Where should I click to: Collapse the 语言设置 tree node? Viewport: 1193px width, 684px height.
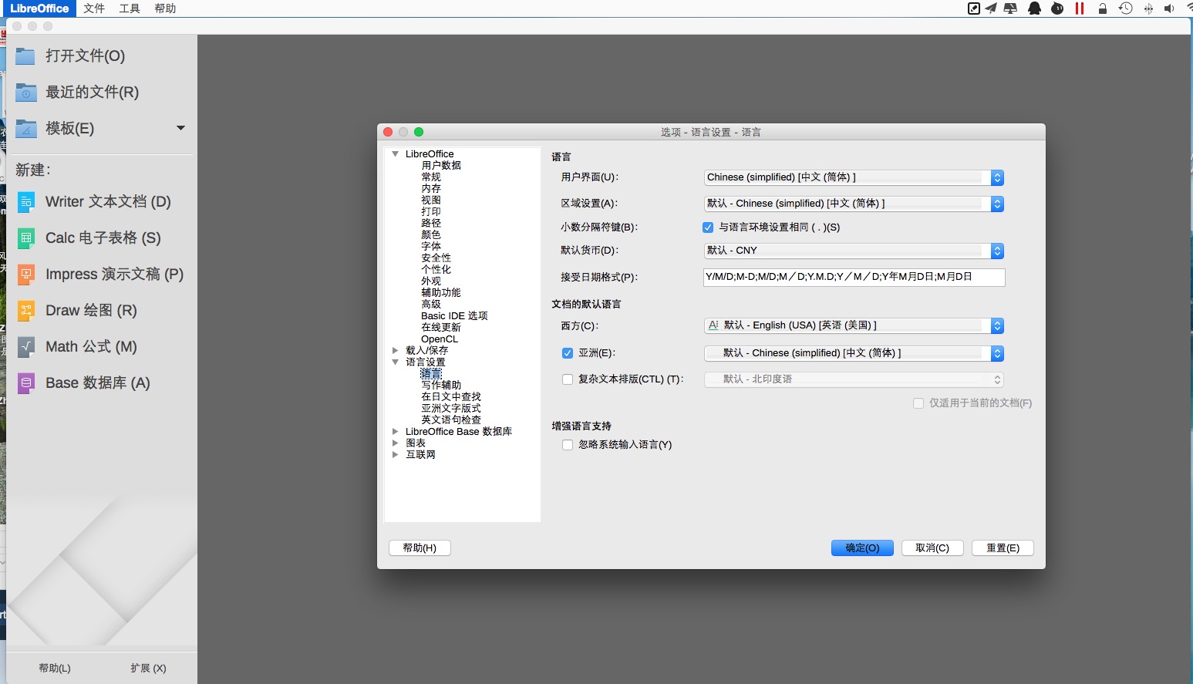396,362
